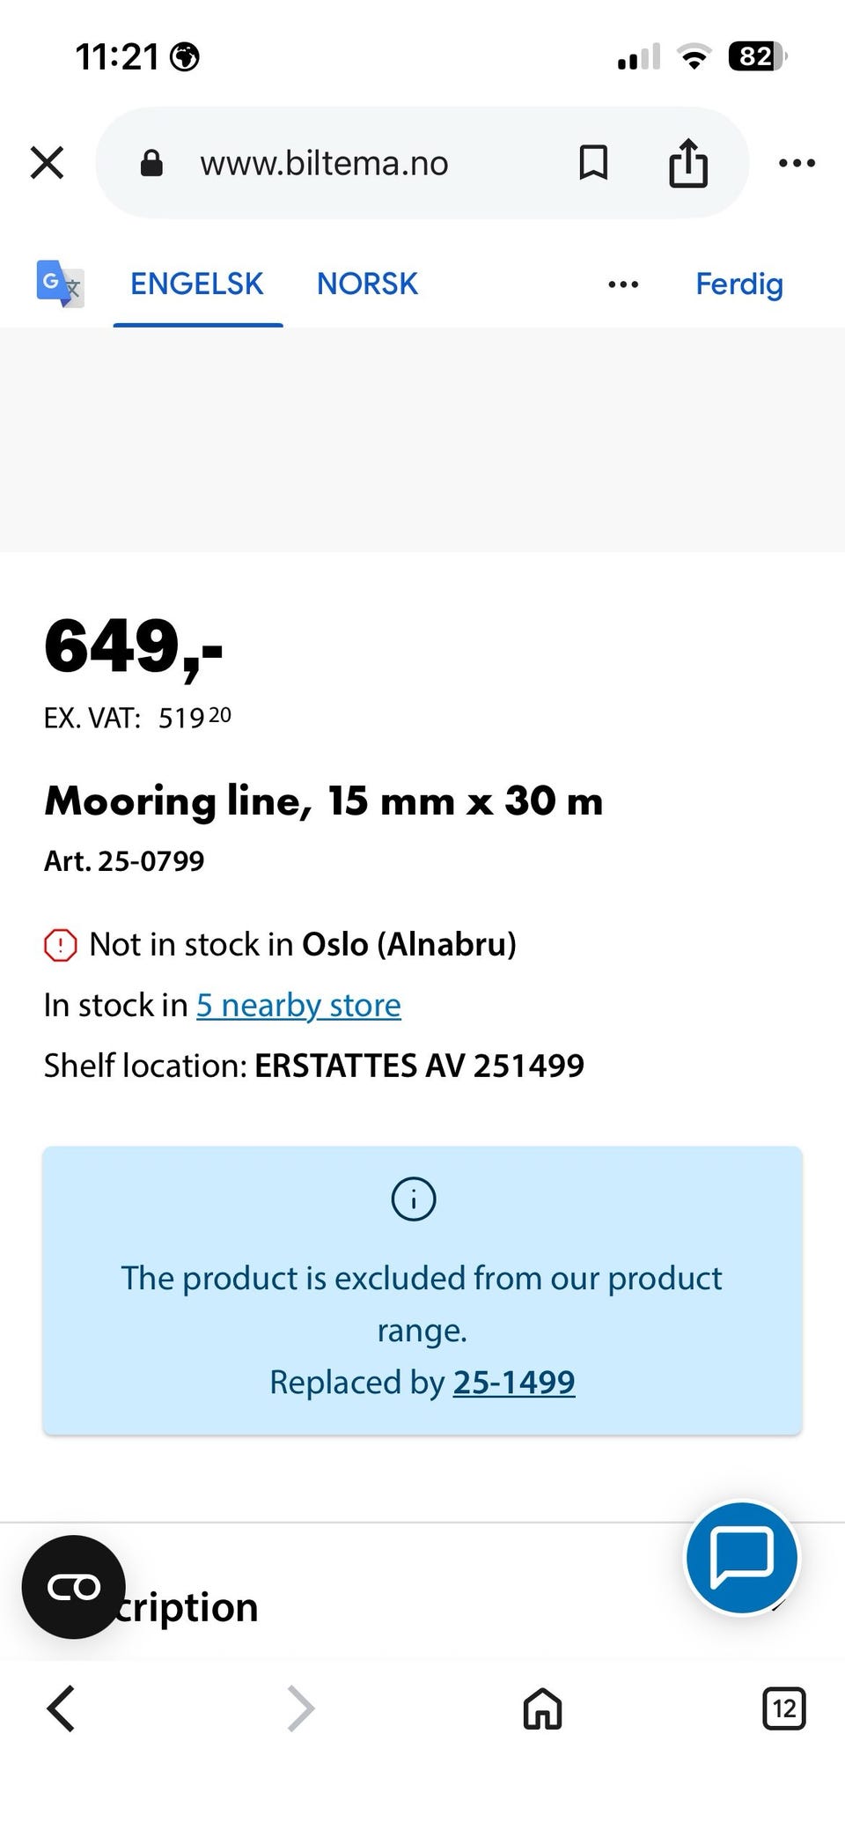
Task: Open the tabs switcher showing 12
Action: coord(783,1709)
